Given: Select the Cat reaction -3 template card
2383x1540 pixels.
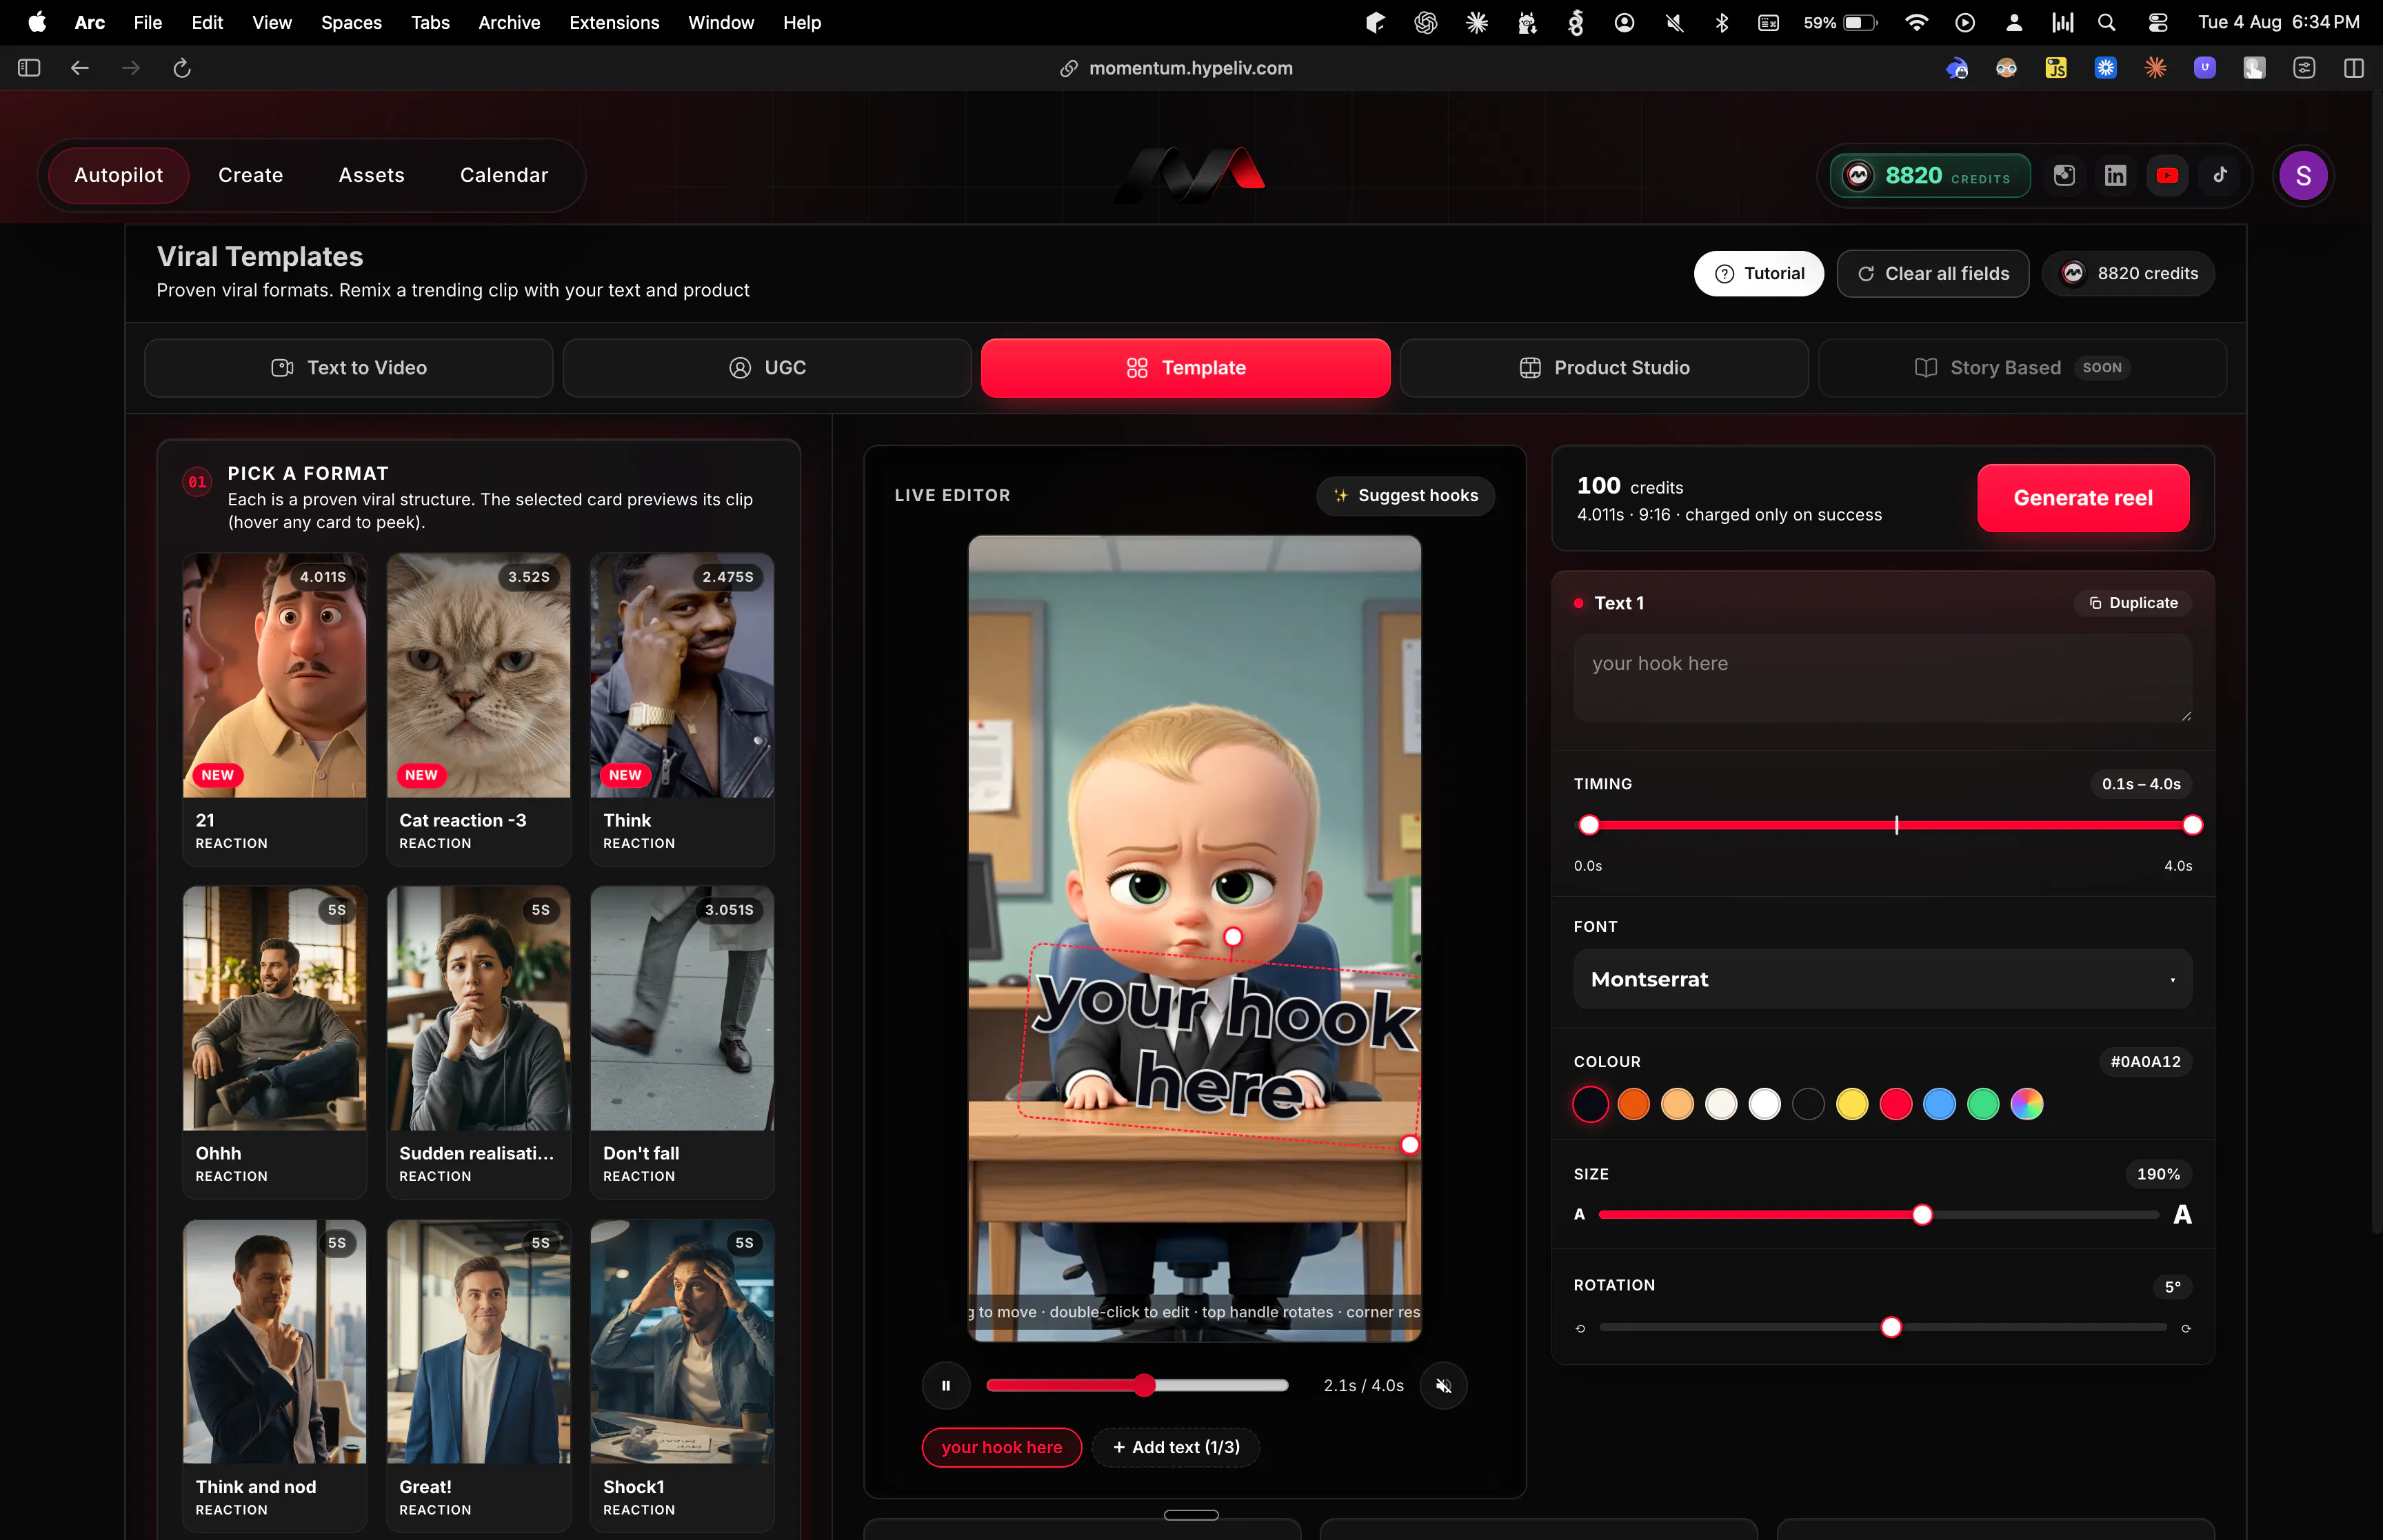Looking at the screenshot, I should coord(479,710).
